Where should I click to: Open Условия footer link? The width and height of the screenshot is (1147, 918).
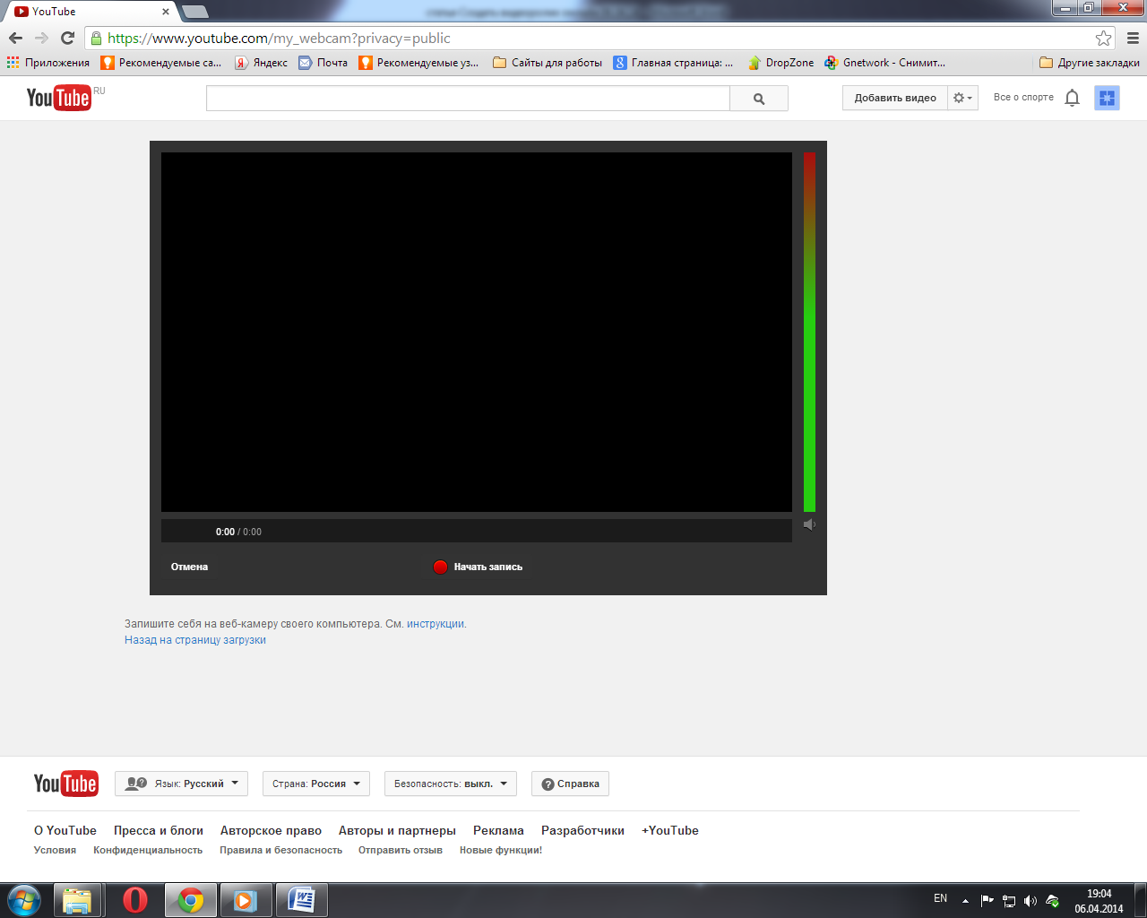click(x=55, y=850)
